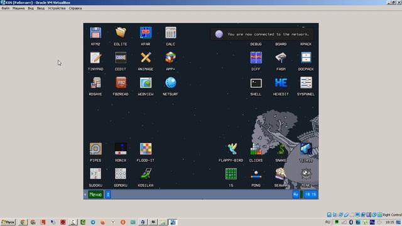Open the SUDOKU game icon
This screenshot has width=402, height=226.
tap(95, 174)
